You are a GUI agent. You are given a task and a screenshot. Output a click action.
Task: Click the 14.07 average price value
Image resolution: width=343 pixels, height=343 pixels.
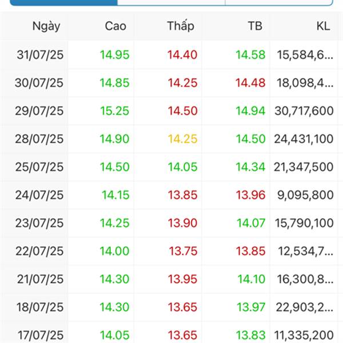(251, 223)
